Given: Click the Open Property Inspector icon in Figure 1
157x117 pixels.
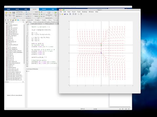Looking at the screenshot, I should click(81, 14).
